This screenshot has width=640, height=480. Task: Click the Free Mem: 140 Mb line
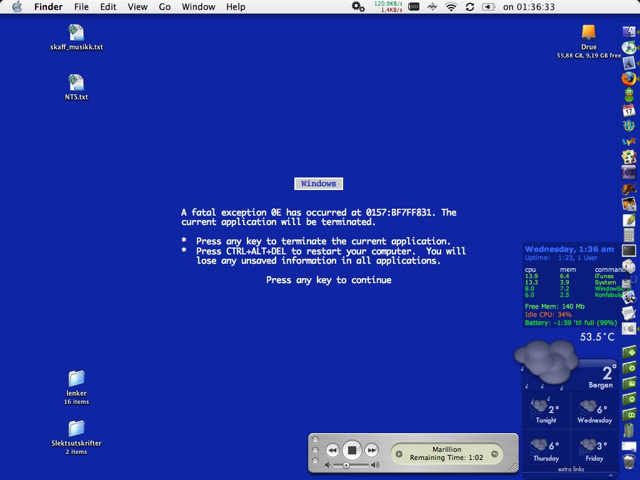pos(555,306)
